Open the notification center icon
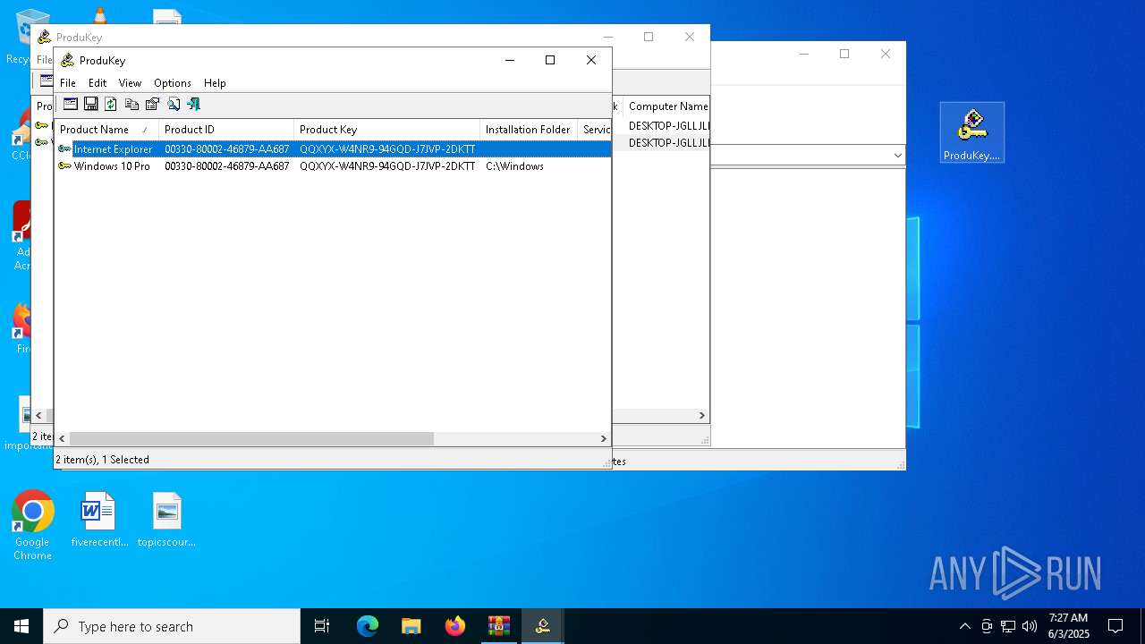 coord(1115,626)
